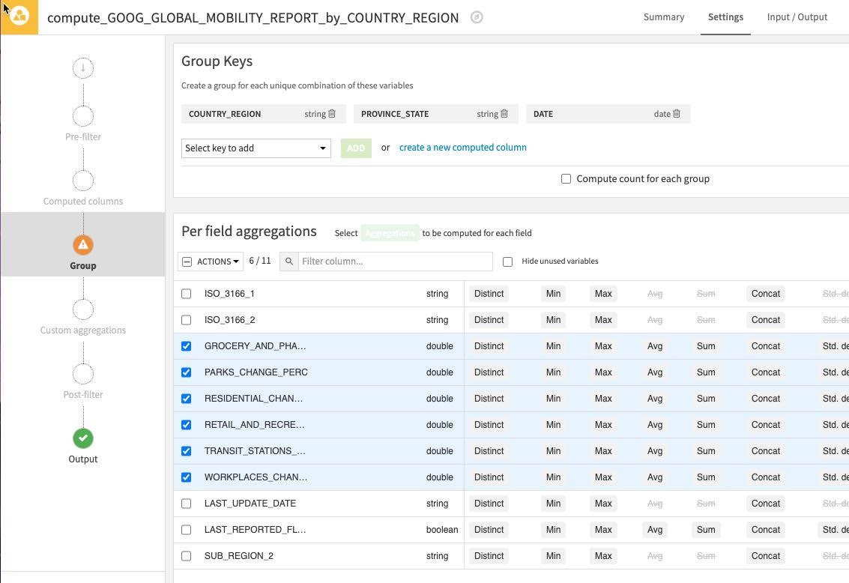Enable Compute count for each group
Image resolution: width=849 pixels, height=583 pixels.
coord(566,179)
